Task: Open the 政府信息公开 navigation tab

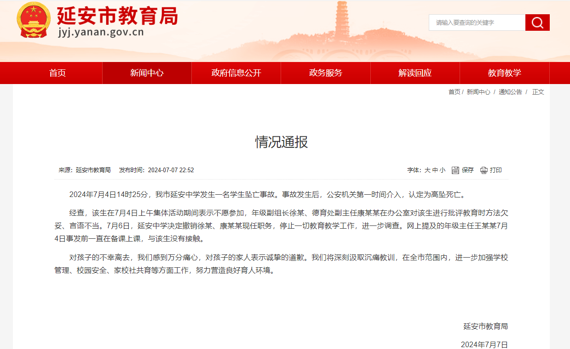Action: (236, 73)
